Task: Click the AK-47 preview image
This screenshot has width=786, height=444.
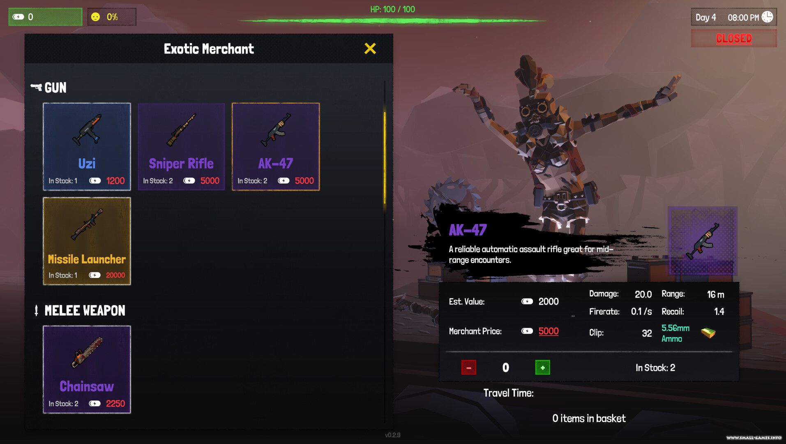Action: 702,241
